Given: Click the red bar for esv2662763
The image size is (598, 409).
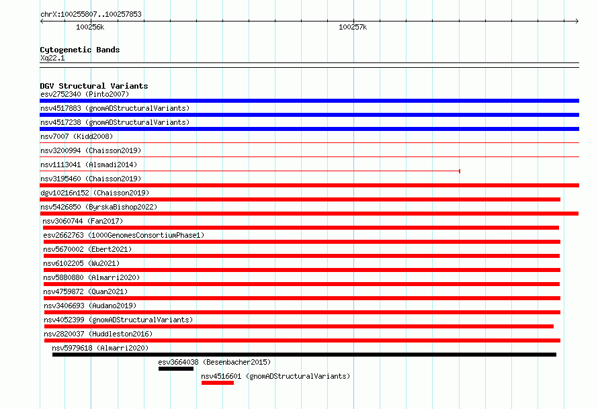Looking at the screenshot, I should [302, 242].
